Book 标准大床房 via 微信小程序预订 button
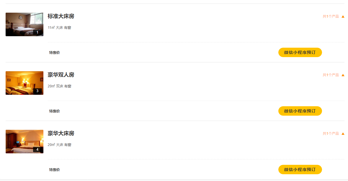Screen dimensions: 348x181 point(300,52)
